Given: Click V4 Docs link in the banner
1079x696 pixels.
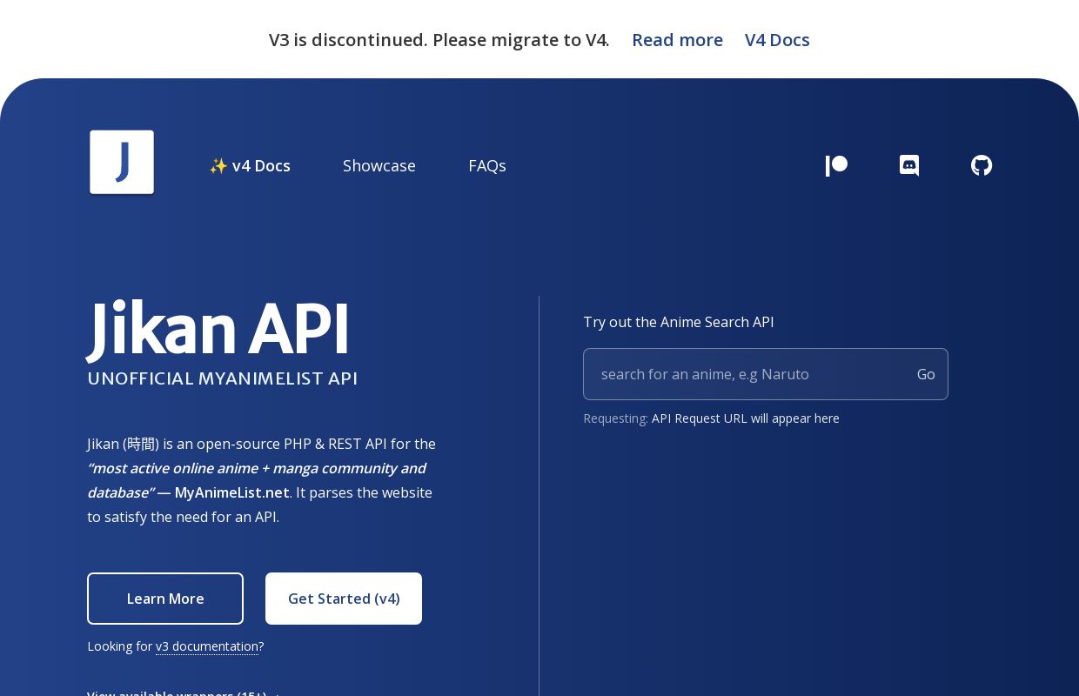Looking at the screenshot, I should (777, 40).
